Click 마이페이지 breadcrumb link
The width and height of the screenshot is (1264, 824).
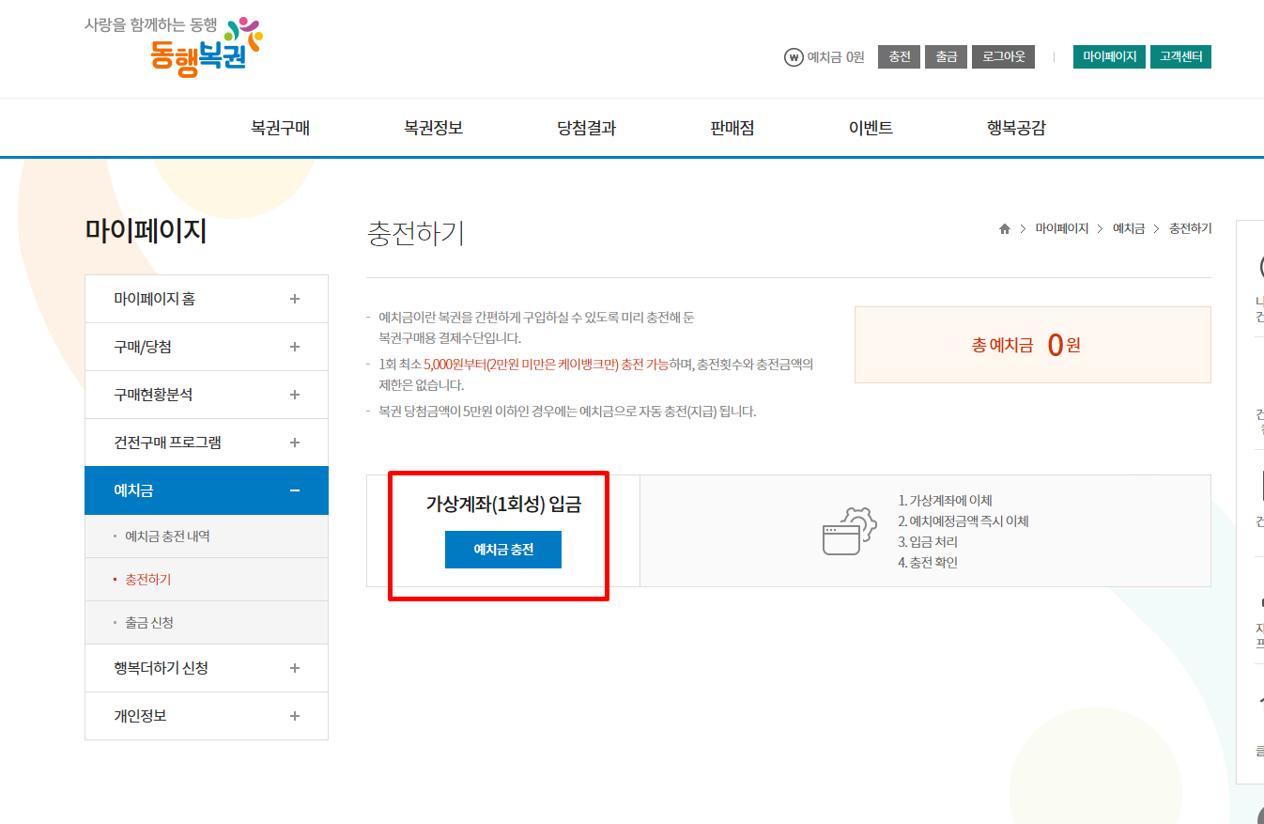coord(1062,228)
